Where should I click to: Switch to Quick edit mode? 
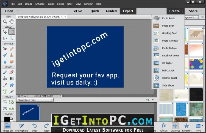pyautogui.click(x=95, y=11)
